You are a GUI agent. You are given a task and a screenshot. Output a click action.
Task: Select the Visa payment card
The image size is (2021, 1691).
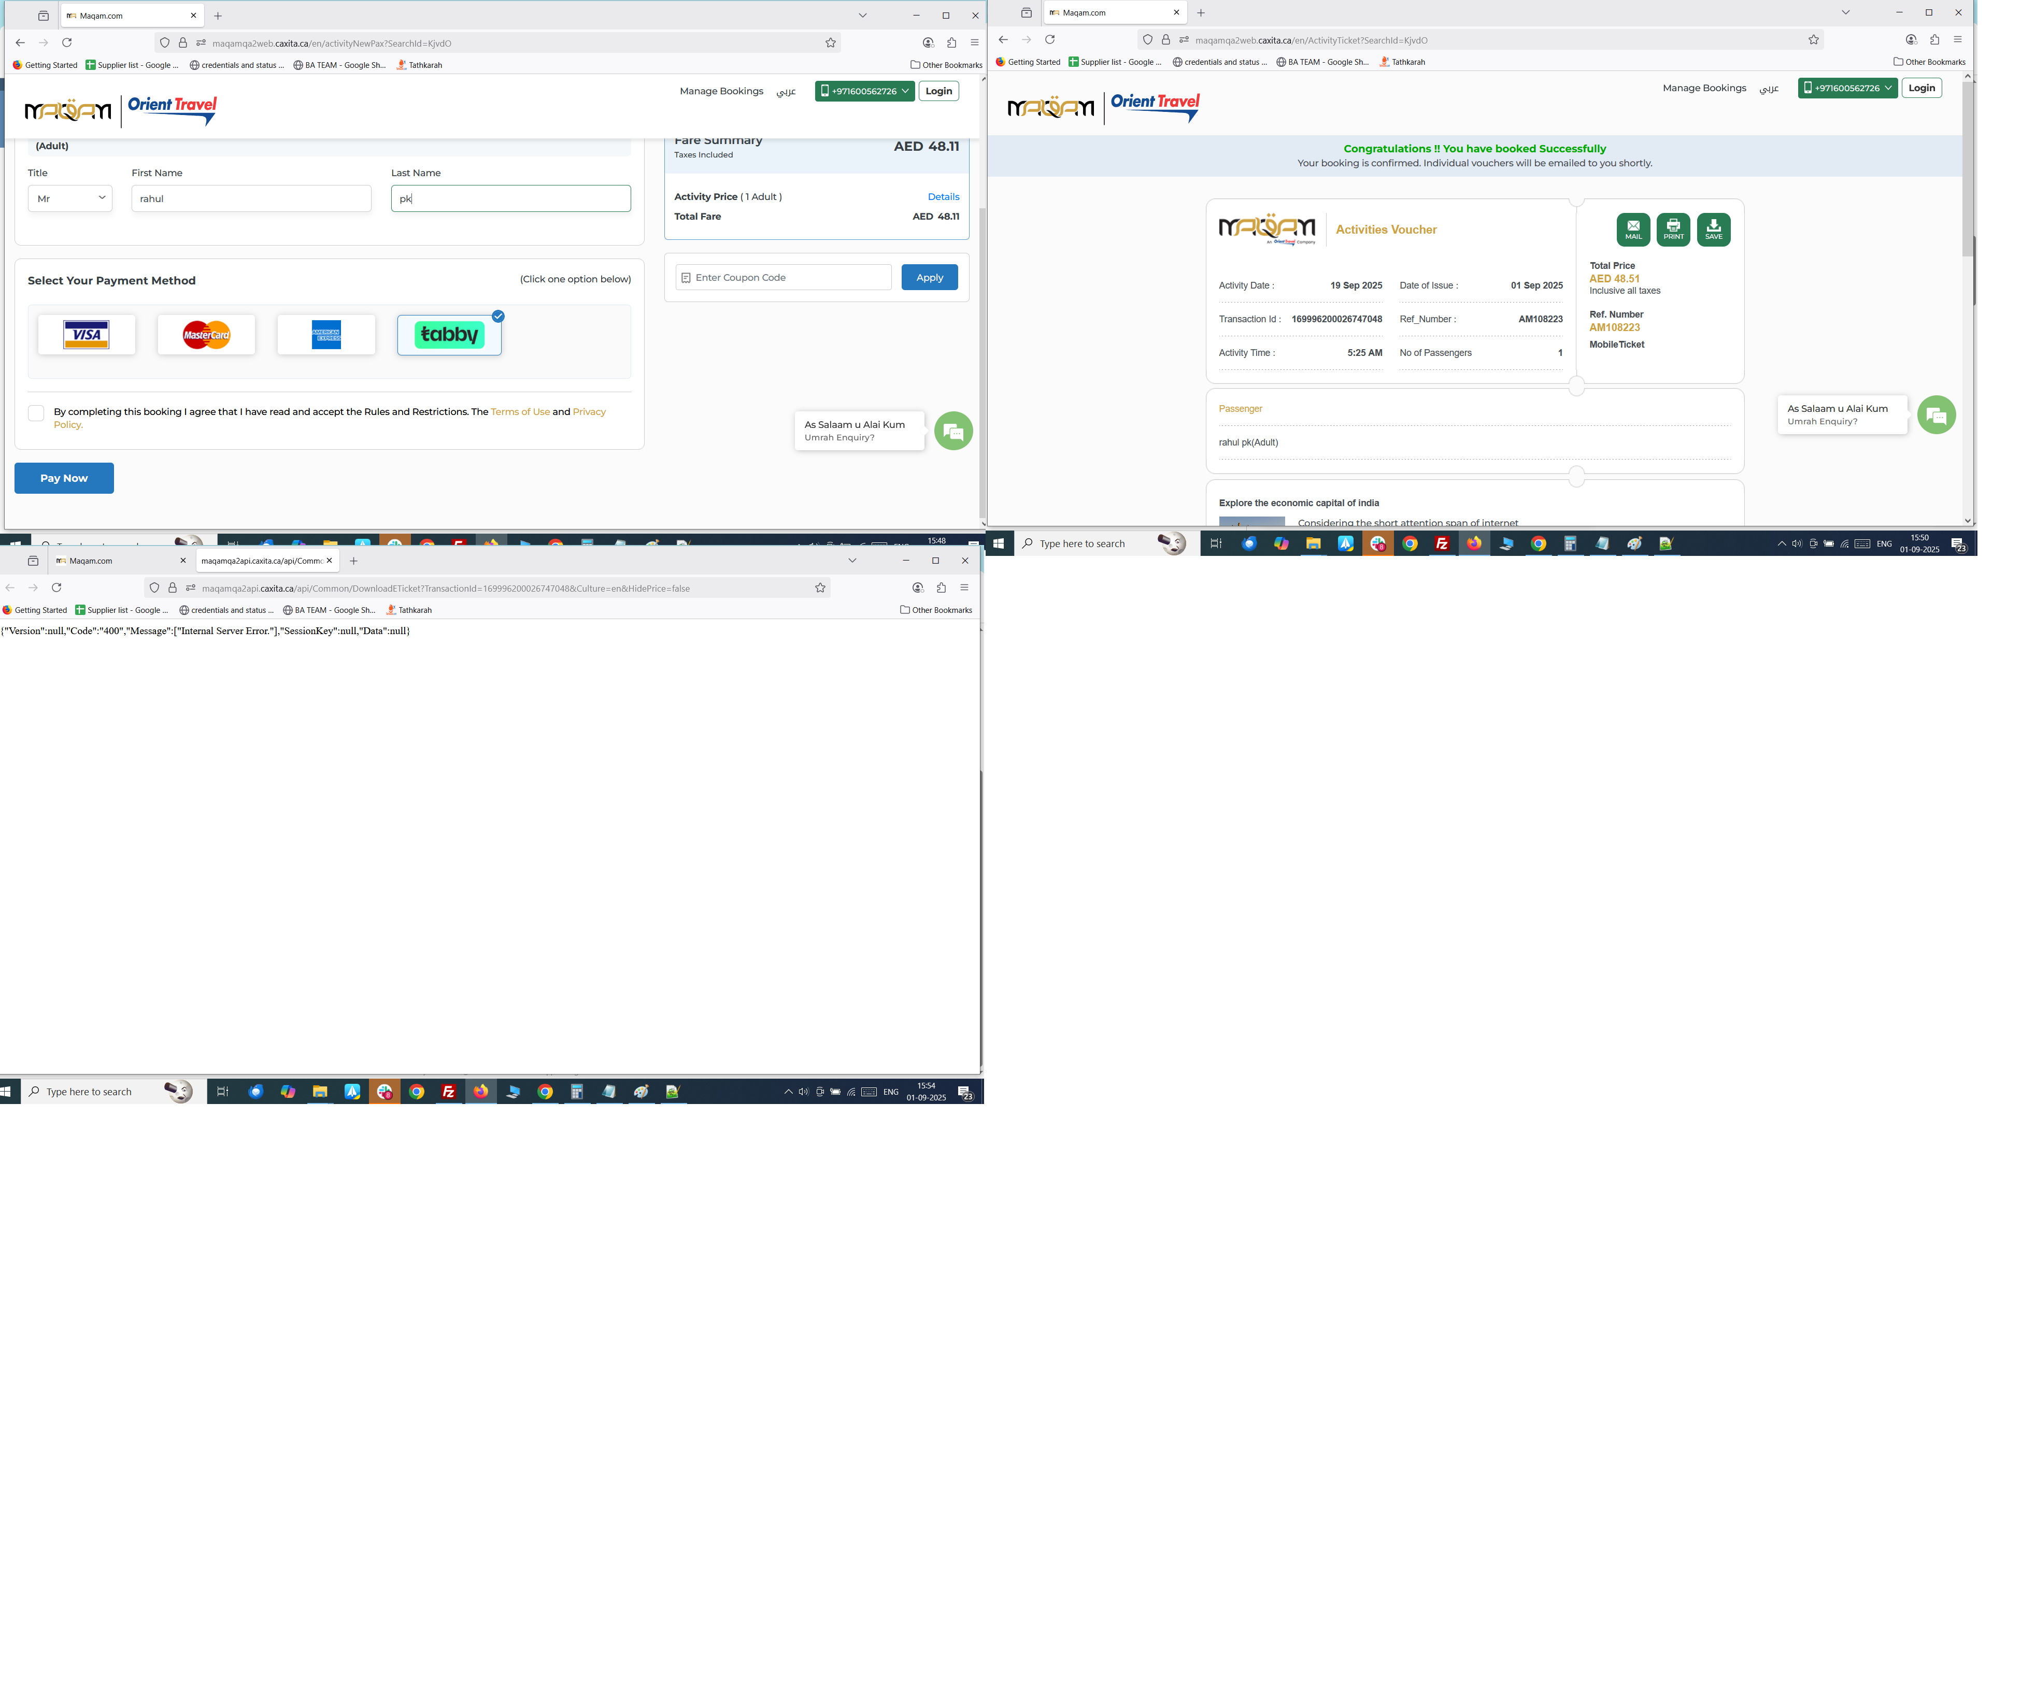click(x=87, y=335)
